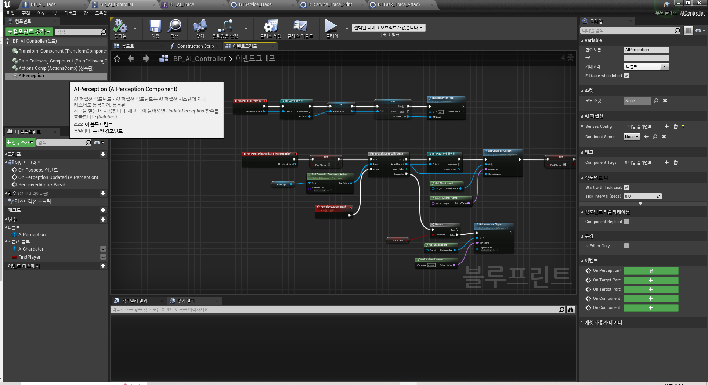Screen dimensions: 708x385
Task: Toggle FindPlayer variable visibility eye
Action: tap(103, 257)
